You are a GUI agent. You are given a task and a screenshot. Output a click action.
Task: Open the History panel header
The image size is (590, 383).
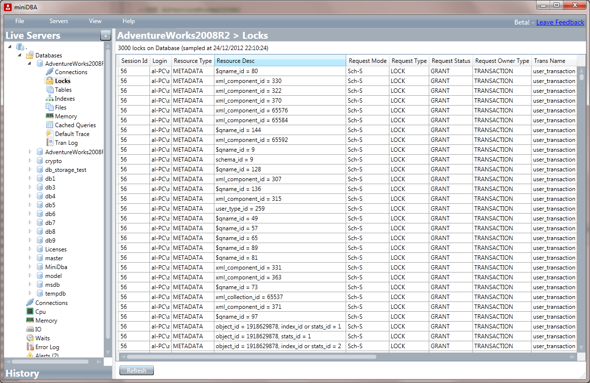[x=58, y=373]
